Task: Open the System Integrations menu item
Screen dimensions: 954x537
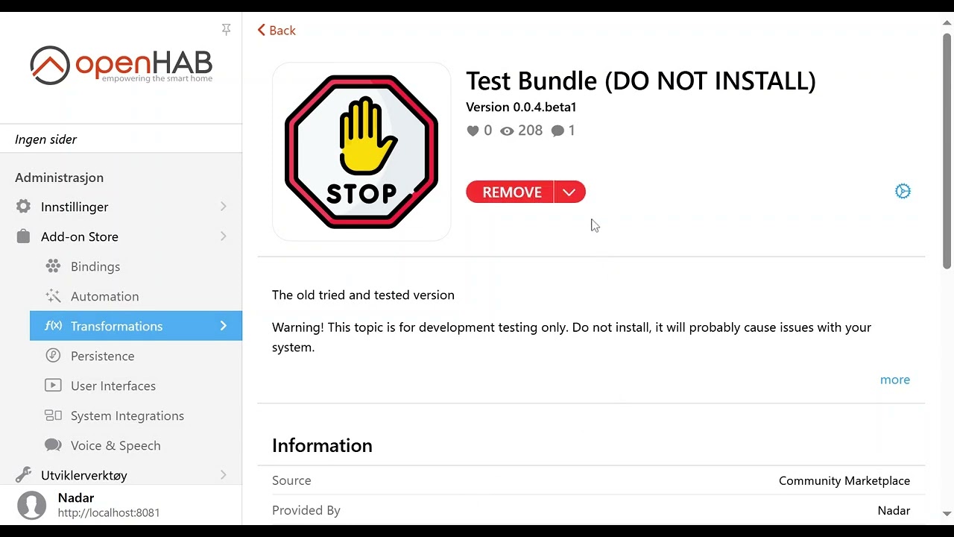Action: [x=136, y=415]
